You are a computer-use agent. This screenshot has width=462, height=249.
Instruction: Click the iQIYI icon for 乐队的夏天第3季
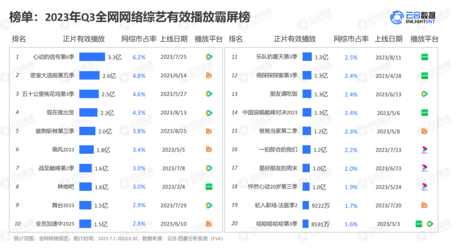[x=424, y=57]
